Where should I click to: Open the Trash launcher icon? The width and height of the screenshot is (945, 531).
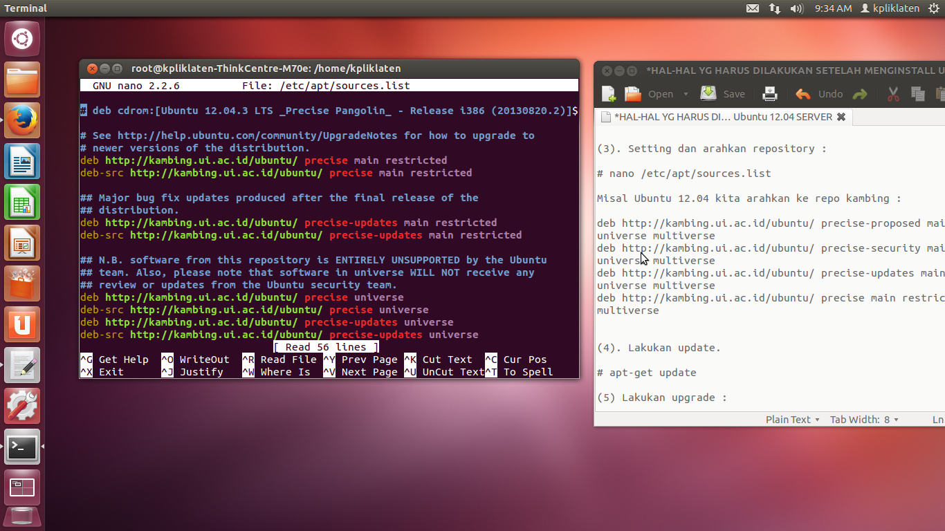[x=22, y=517]
